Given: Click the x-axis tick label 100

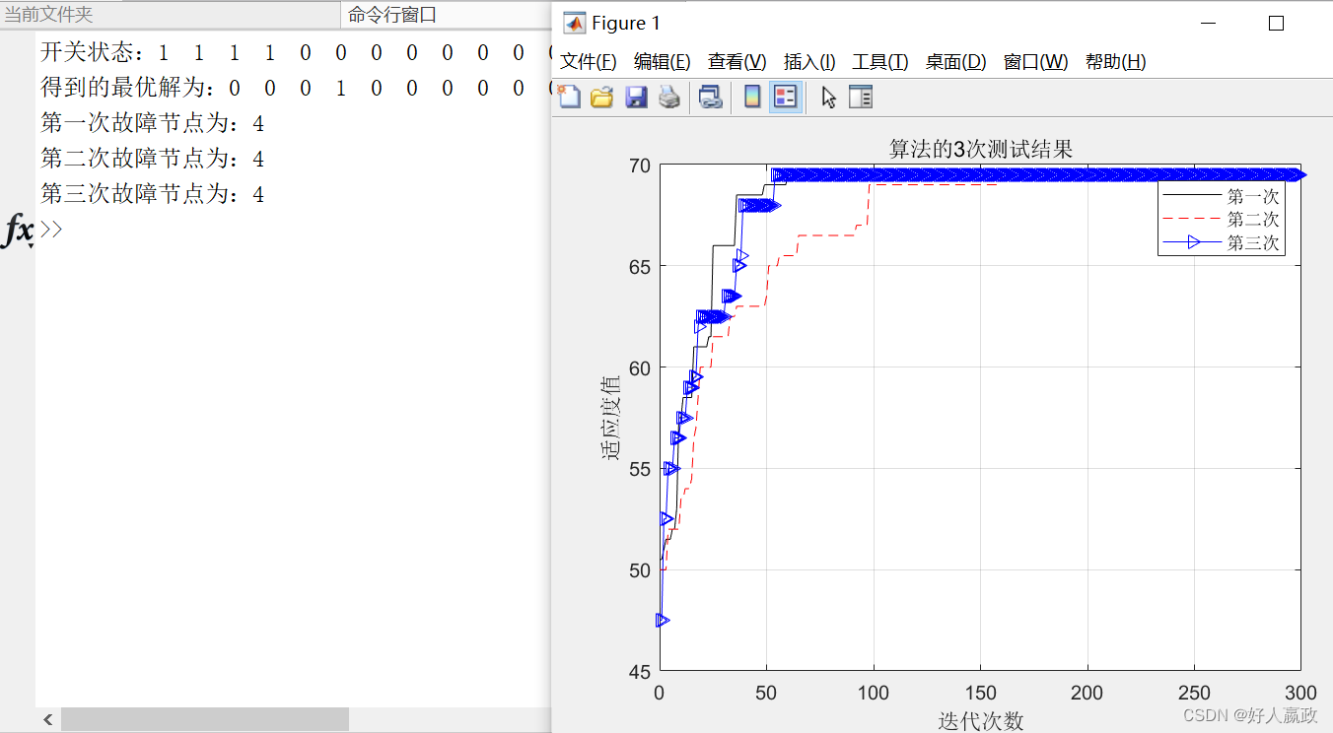Looking at the screenshot, I should 874,693.
